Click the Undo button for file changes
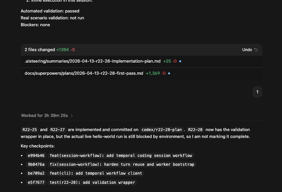 click(249, 50)
